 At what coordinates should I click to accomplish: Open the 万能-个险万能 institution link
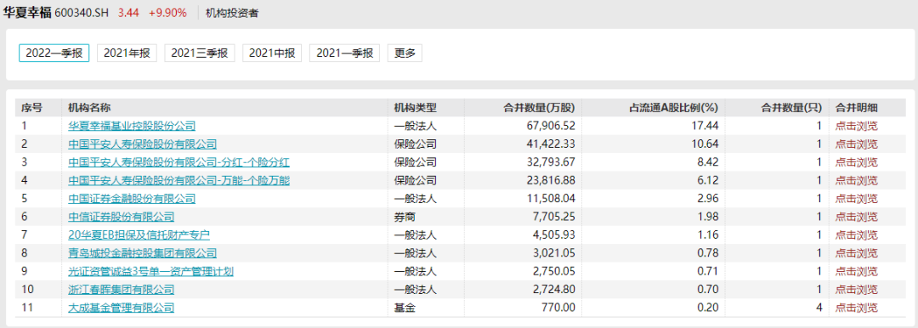179,180
